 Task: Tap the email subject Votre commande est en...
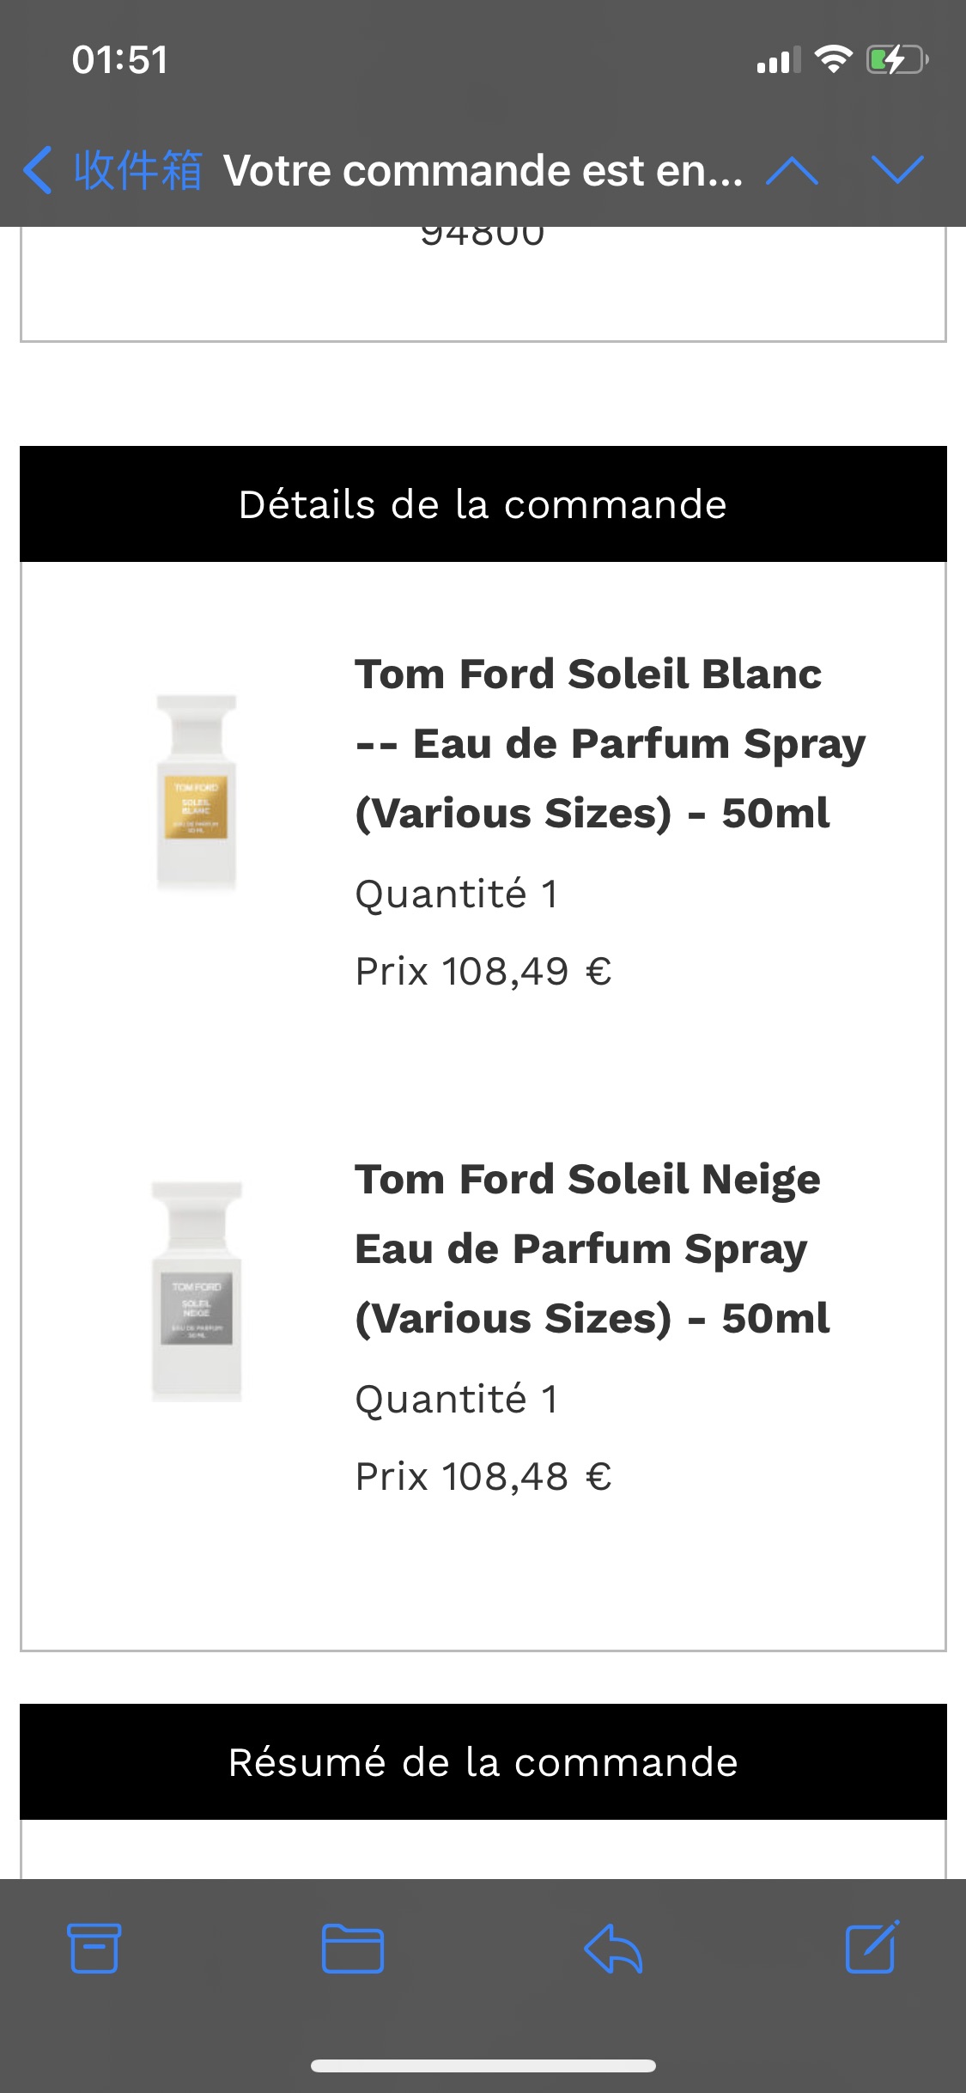[x=483, y=170]
